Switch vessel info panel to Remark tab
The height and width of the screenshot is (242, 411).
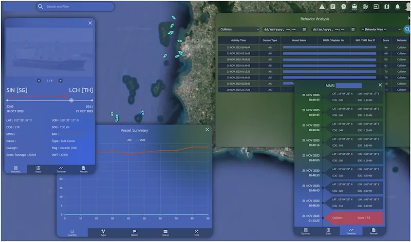(84, 169)
